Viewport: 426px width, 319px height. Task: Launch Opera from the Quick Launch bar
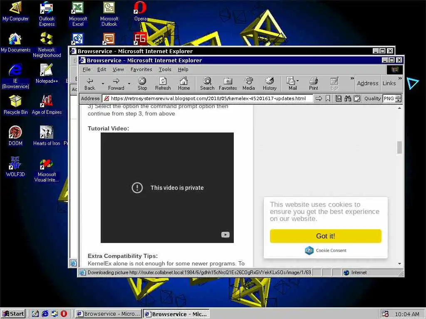point(64,314)
